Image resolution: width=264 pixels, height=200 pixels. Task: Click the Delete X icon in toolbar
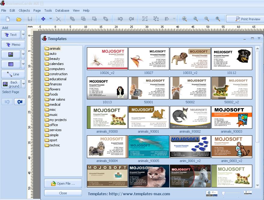coord(58,19)
